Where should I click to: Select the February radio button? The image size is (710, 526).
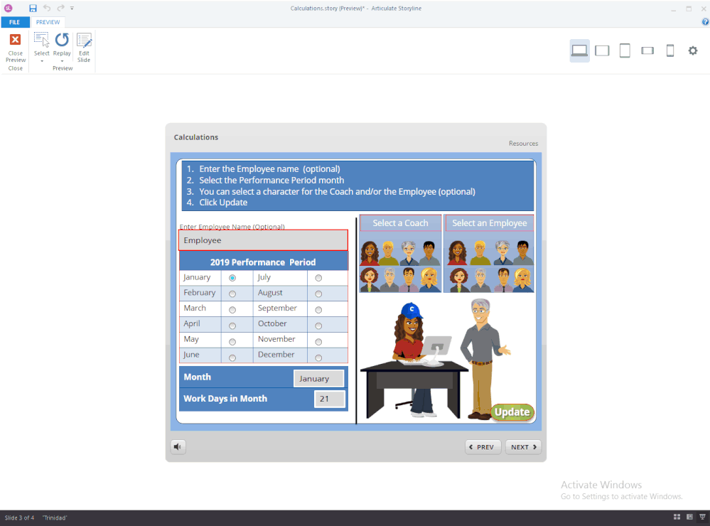[x=232, y=294]
